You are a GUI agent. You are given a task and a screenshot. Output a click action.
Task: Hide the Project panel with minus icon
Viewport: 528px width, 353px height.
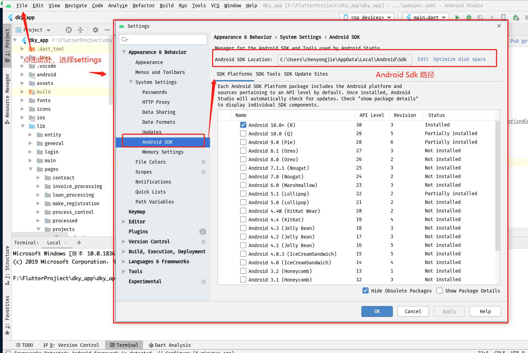pos(107,30)
